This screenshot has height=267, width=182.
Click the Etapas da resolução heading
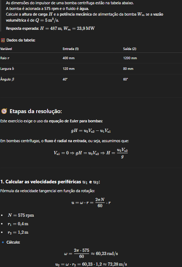pyautogui.click(x=35, y=111)
